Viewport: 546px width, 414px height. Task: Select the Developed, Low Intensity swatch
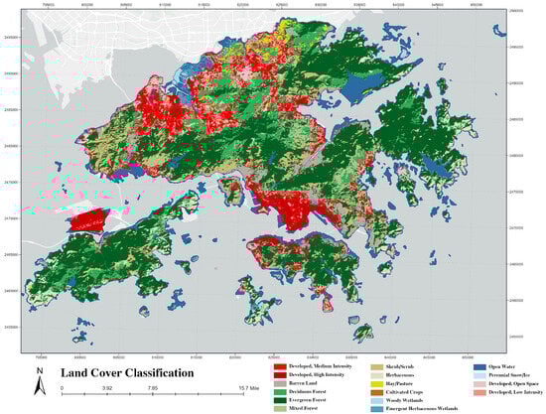click(479, 392)
